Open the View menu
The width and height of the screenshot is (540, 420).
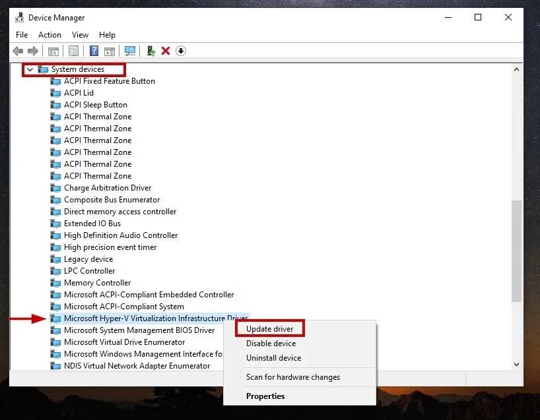tap(80, 35)
